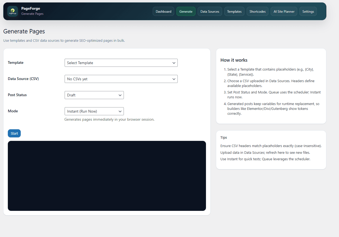Click the Template dropdown chevron arrow
Image resolution: width=339 pixels, height=237 pixels.
(x=174, y=63)
